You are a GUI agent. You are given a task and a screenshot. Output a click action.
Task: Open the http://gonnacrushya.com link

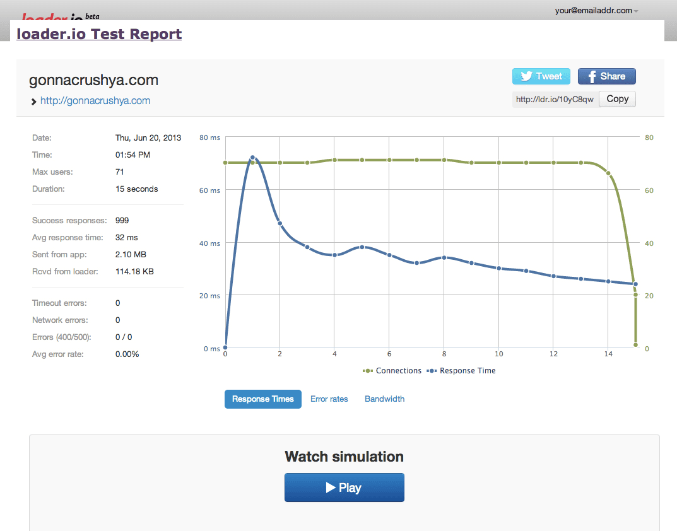(x=95, y=101)
